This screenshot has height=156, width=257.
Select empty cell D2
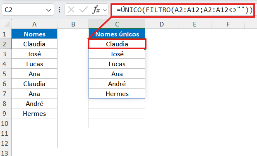[x=162, y=44]
